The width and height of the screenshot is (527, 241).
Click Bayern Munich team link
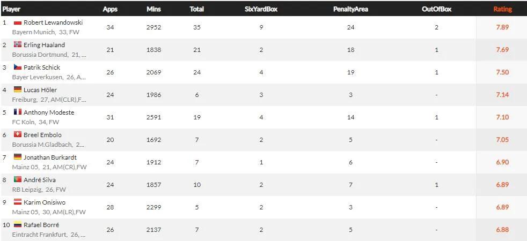[31, 32]
